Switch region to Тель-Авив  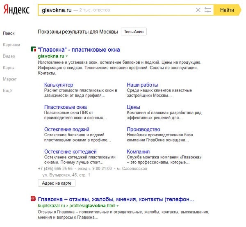click(x=134, y=32)
